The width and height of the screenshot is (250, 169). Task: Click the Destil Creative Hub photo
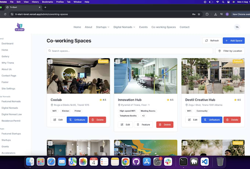[x=213, y=76]
